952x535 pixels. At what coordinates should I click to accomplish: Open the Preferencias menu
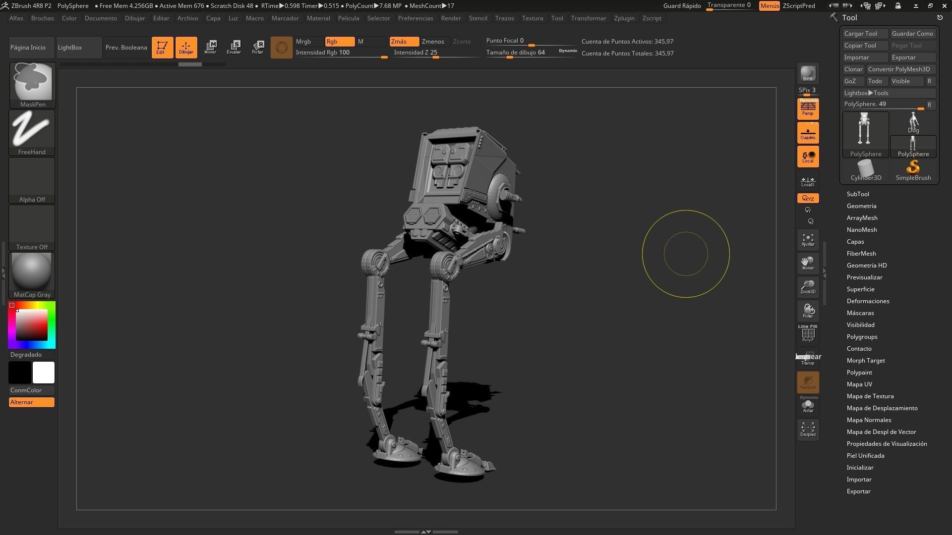pyautogui.click(x=416, y=18)
